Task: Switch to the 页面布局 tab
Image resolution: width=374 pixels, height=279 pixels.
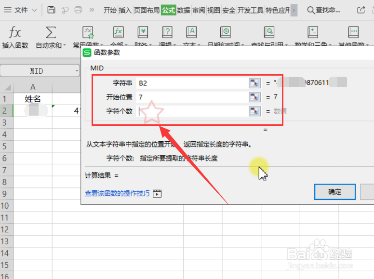Action: pyautogui.click(x=147, y=10)
